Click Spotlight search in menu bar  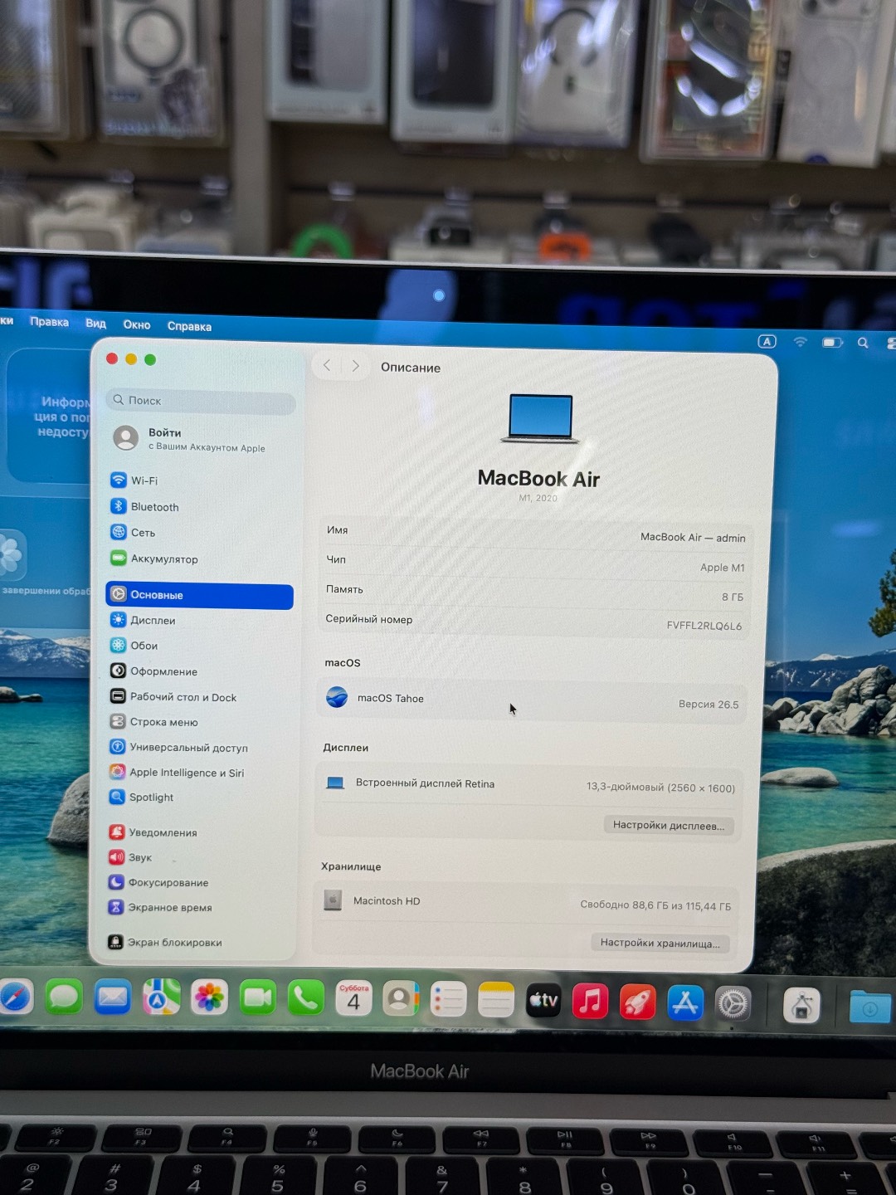[863, 343]
